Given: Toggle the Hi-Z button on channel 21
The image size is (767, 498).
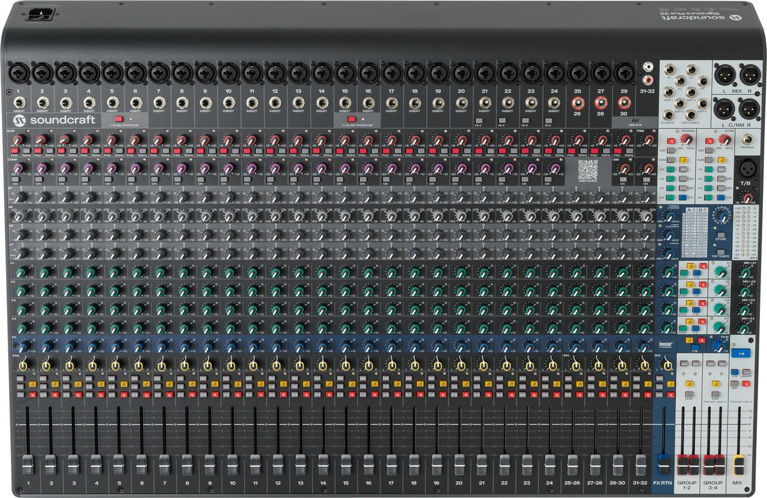Looking at the screenshot, I should coord(479,120).
